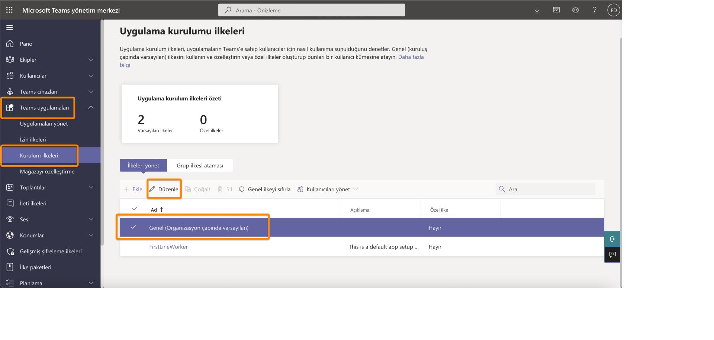Click the Teams cihazları devices icon
The height and width of the screenshot is (340, 714).
(10, 92)
